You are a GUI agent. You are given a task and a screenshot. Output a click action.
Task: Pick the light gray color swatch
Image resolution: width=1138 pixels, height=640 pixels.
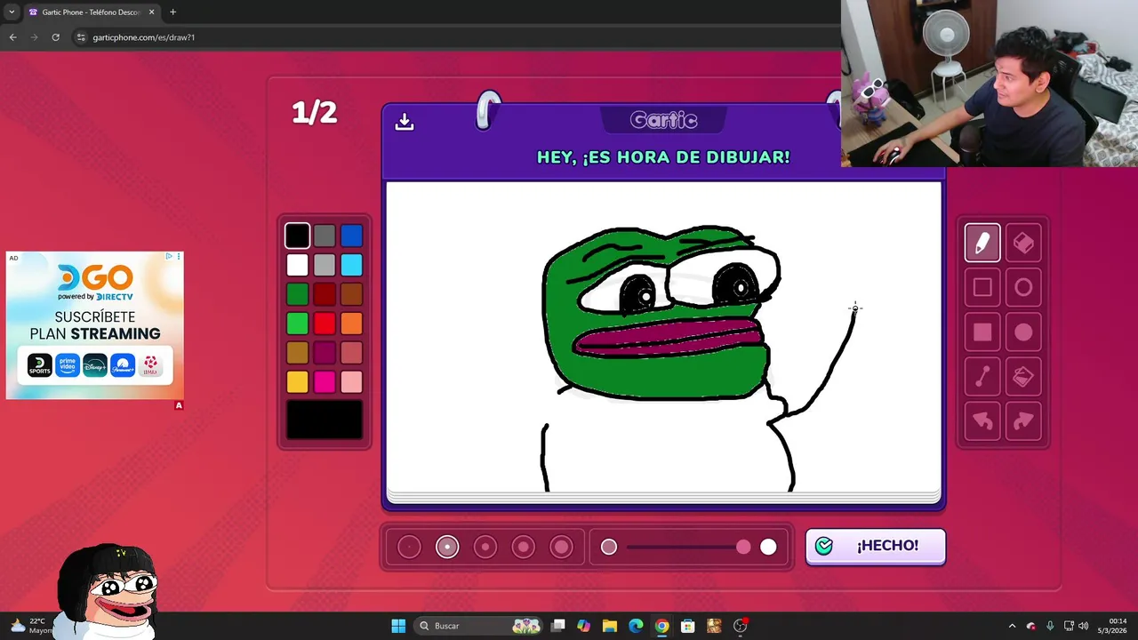pos(325,265)
